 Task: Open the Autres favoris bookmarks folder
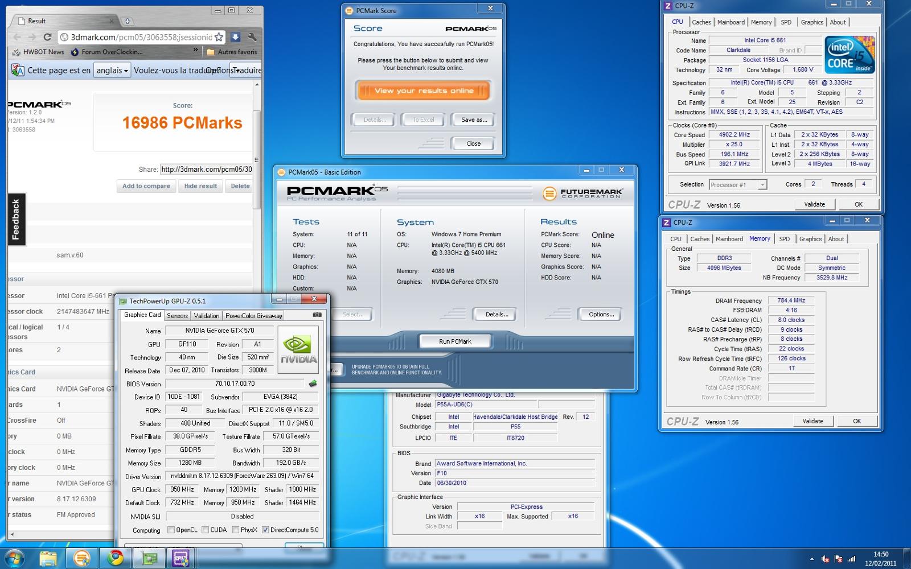(x=232, y=52)
